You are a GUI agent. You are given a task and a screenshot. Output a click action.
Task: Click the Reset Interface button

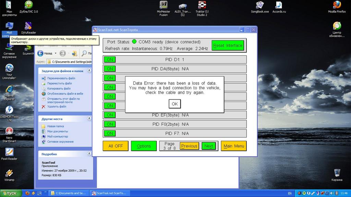[228, 45]
